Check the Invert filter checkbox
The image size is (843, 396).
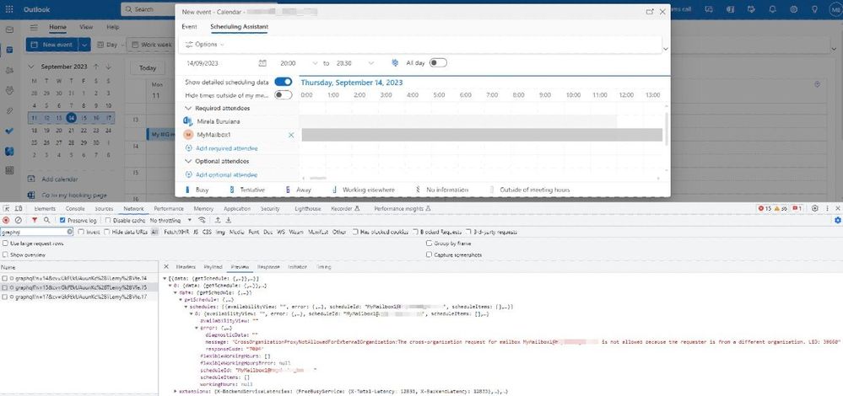coord(81,232)
